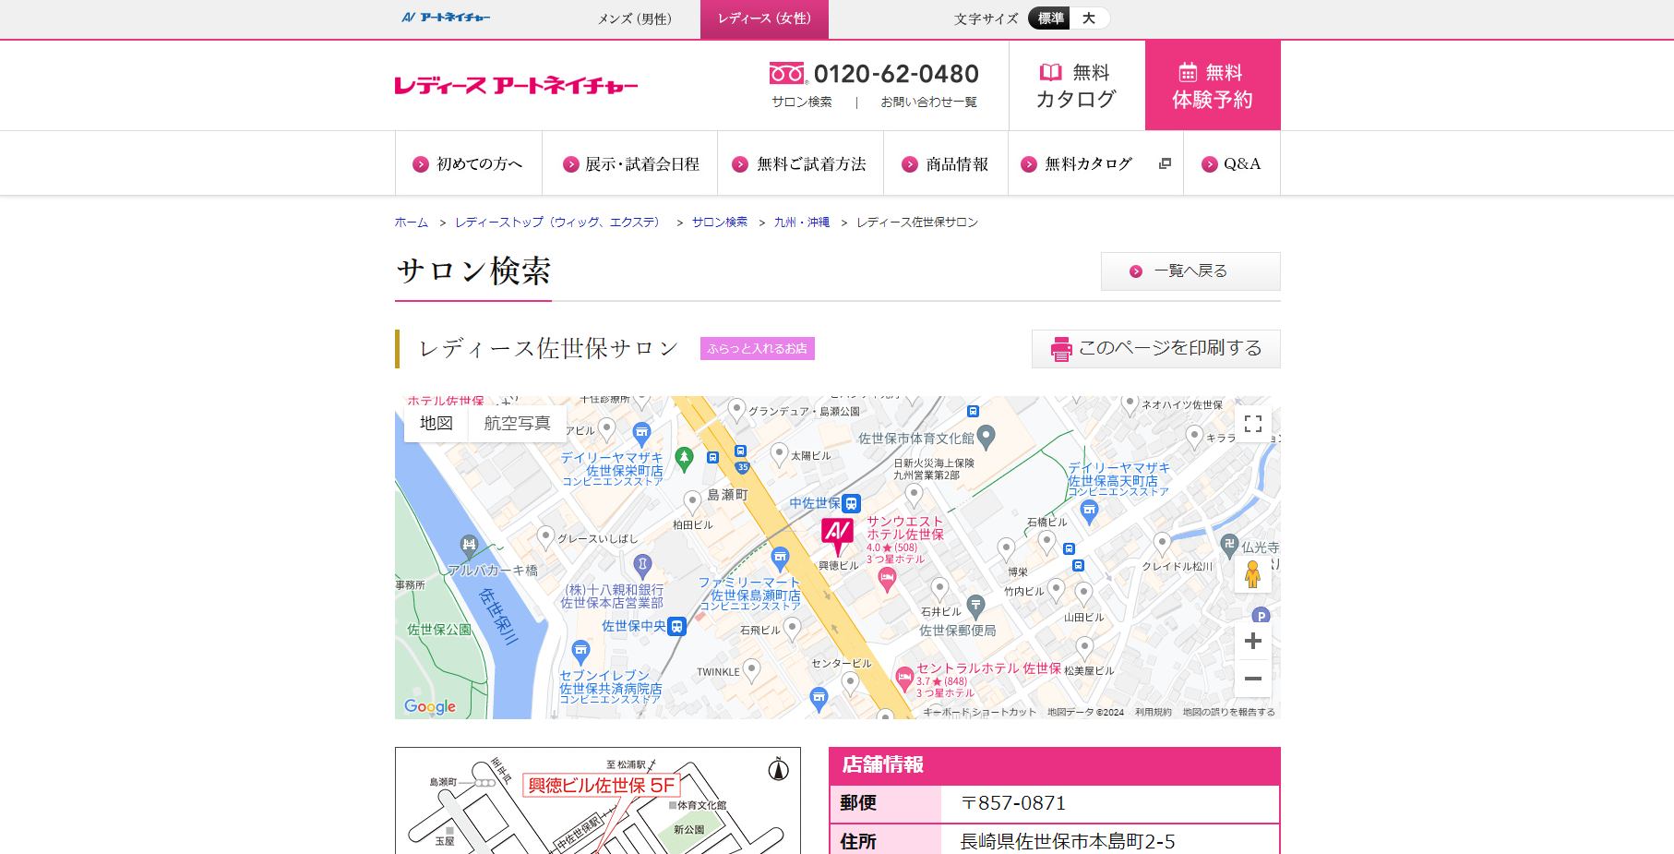The image size is (1674, 854).
Task: Open the 無料ご試着方法 menu item
Action: [x=801, y=163]
